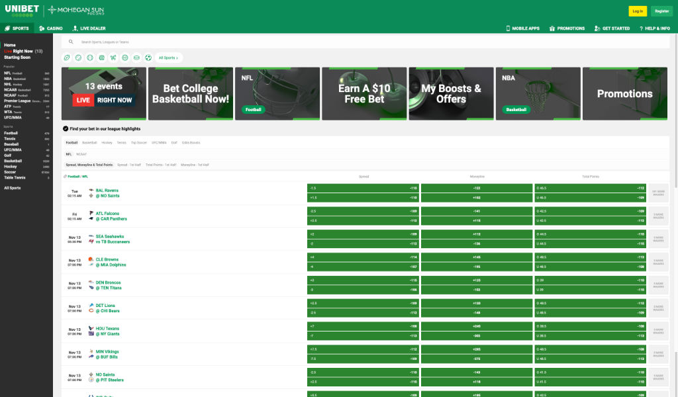Select the baseball sport icon in the quick bar
678x397 pixels.
point(90,58)
